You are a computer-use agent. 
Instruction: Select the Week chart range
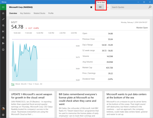click(18, 84)
